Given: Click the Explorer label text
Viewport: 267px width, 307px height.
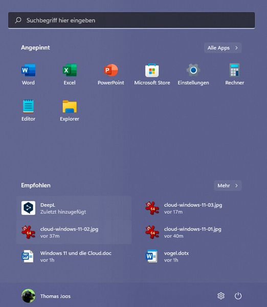Looking at the screenshot, I should (70, 119).
